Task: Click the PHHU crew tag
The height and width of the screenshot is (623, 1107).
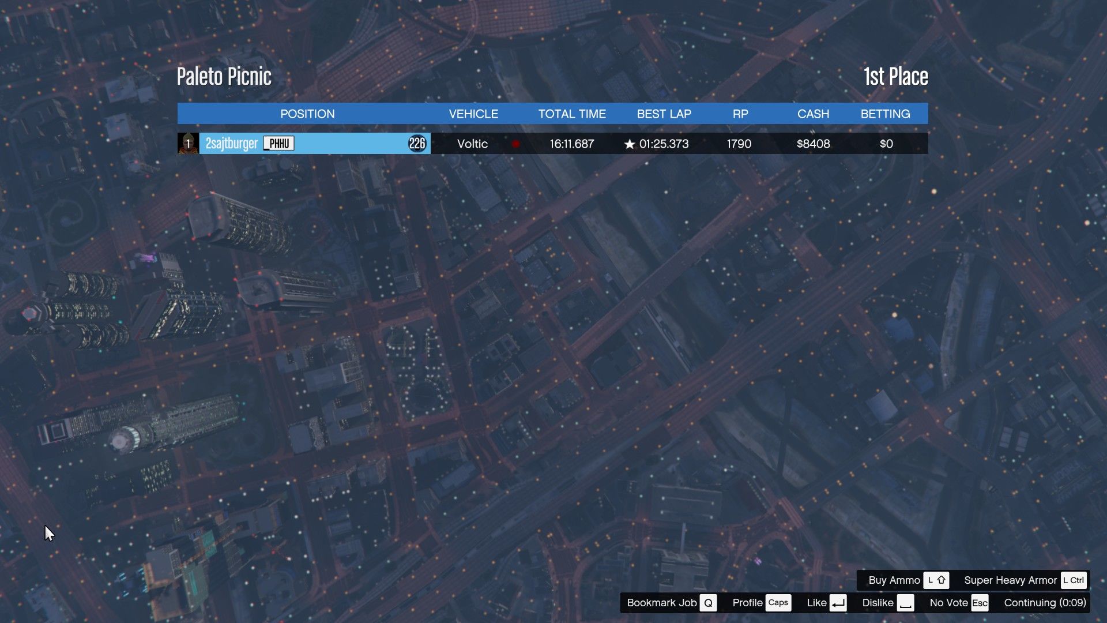Action: 278,144
